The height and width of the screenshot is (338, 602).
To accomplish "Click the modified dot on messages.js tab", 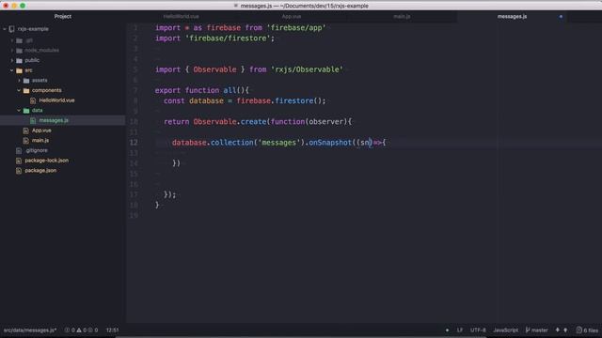I will click(561, 17).
